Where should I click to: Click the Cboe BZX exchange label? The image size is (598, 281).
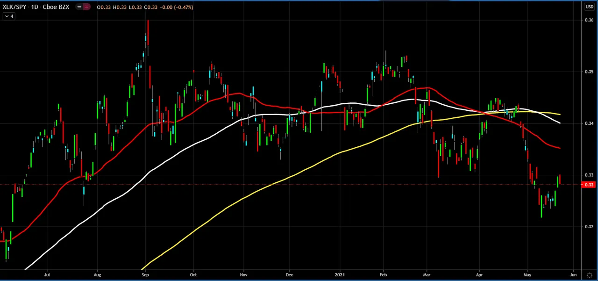click(x=56, y=7)
